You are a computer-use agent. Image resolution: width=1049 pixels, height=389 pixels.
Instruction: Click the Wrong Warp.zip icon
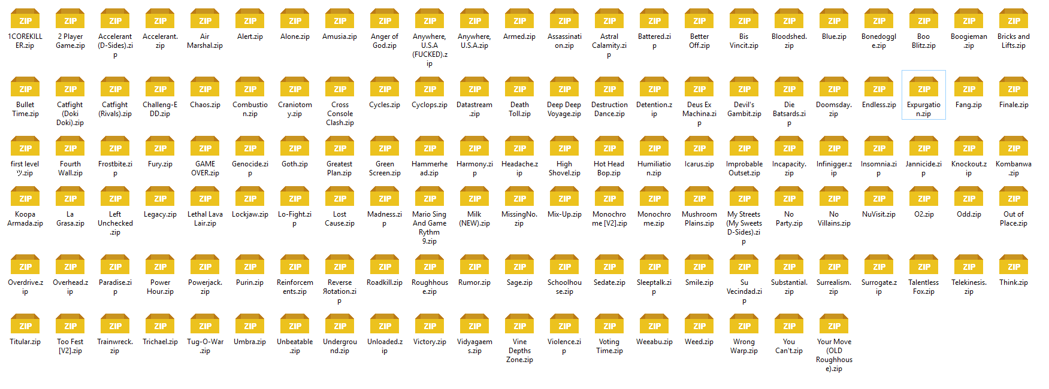744,324
